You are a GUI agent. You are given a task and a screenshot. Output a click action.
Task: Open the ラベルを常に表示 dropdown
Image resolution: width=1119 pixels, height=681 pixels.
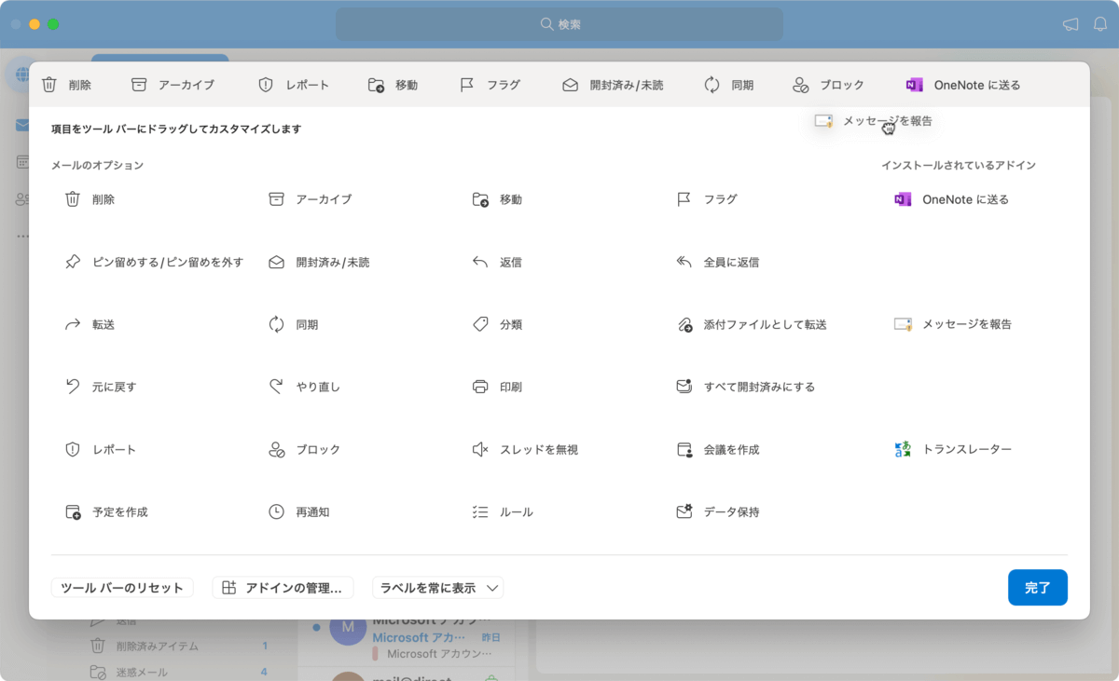[438, 588]
